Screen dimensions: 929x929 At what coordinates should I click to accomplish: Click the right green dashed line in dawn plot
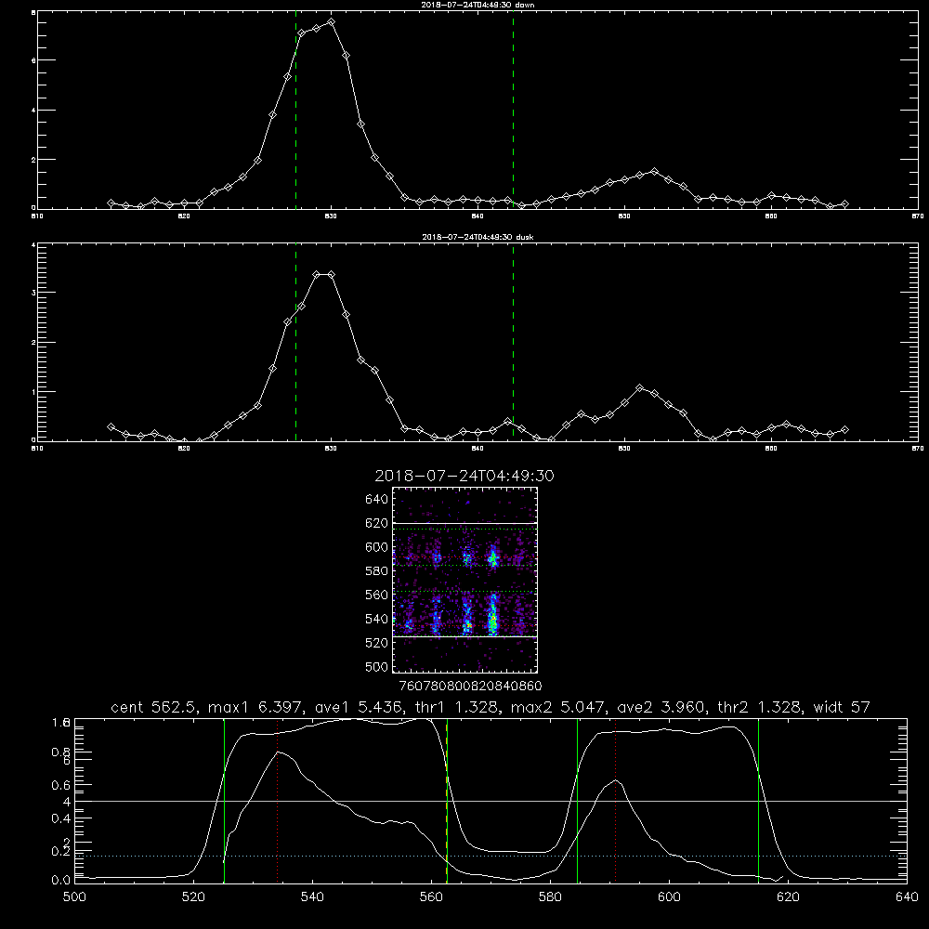click(513, 110)
